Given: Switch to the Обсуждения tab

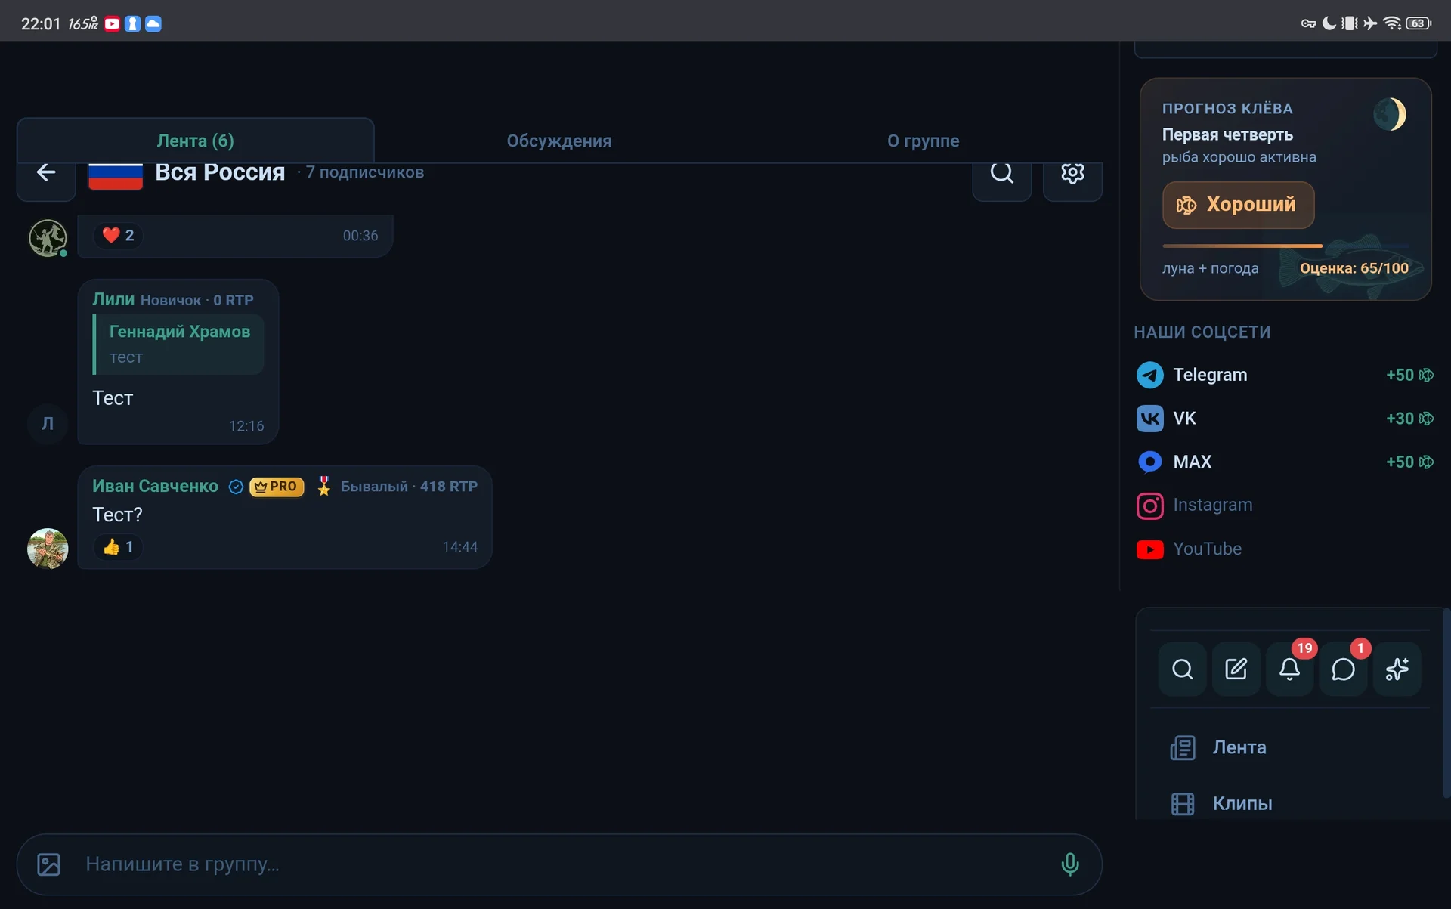Looking at the screenshot, I should [x=559, y=141].
